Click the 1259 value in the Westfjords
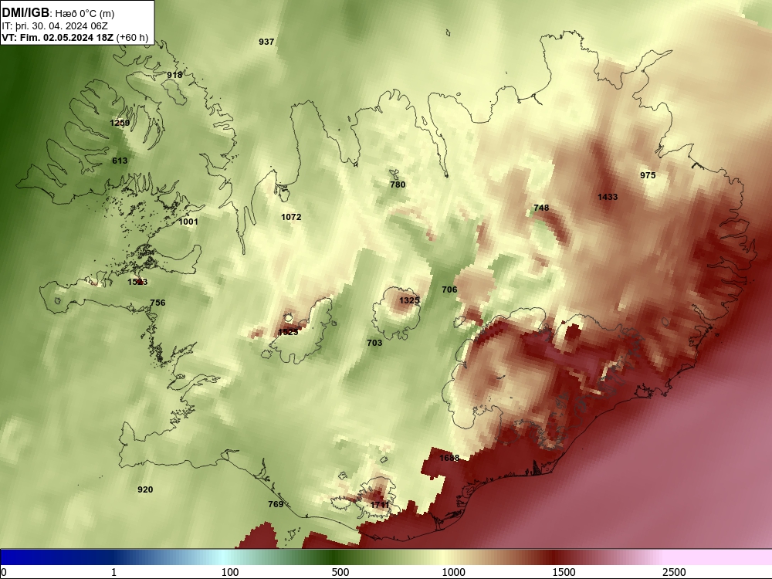Screen dimensions: 772x579 [x=120, y=123]
